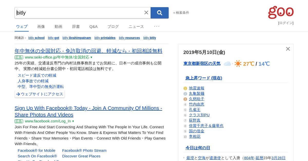The width and height of the screenshot is (308, 161).
Task: Switch to the ニュース tab
Action: [x=136, y=27]
